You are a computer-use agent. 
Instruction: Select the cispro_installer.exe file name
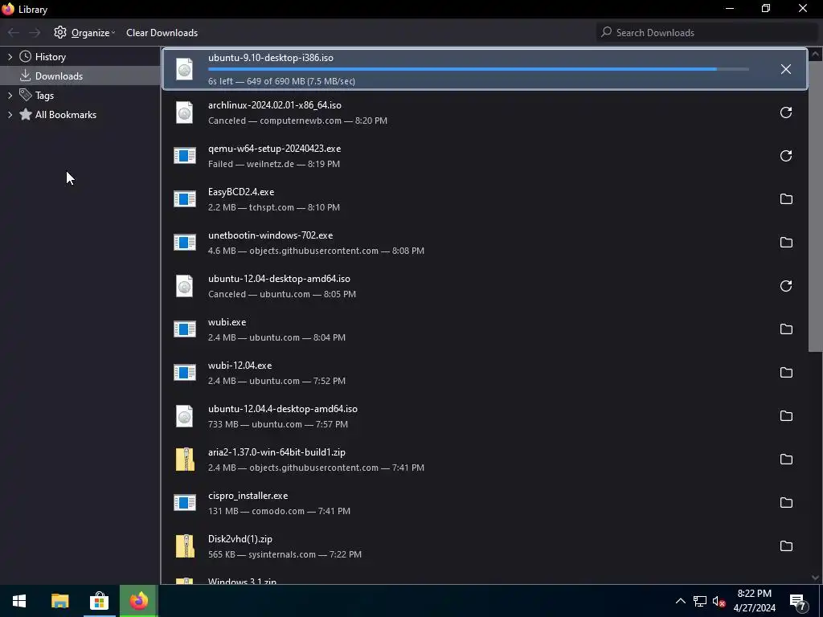point(248,496)
